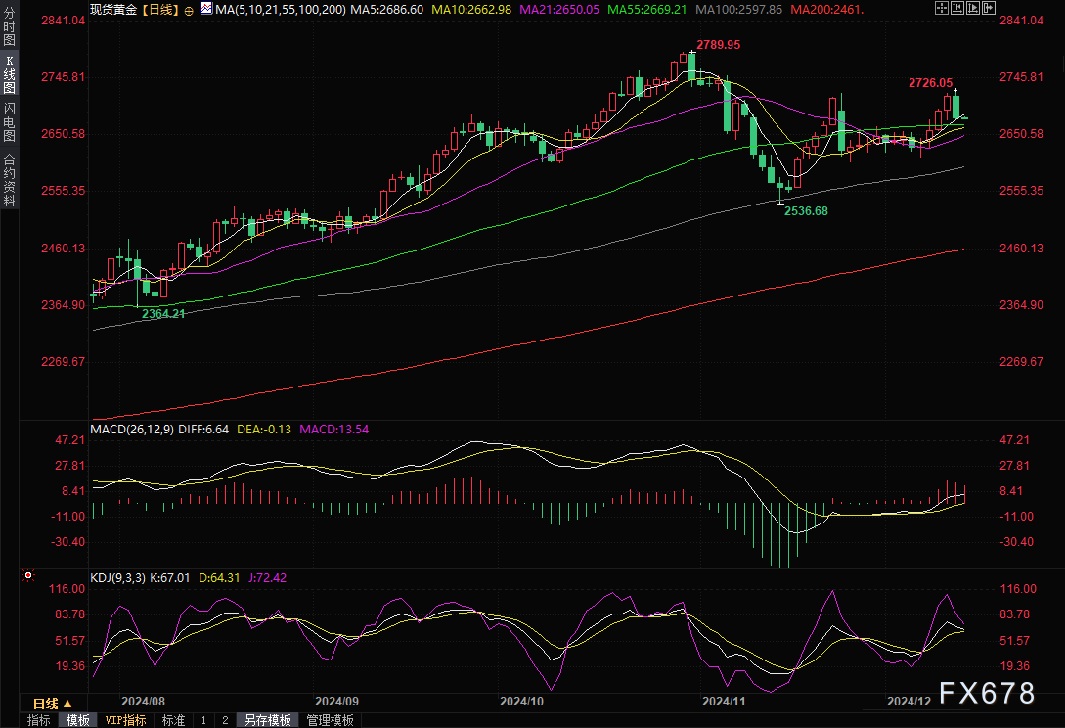Expand the 日线 period selector arrow
Image resolution: width=1065 pixels, height=728 pixels.
pyautogui.click(x=67, y=704)
